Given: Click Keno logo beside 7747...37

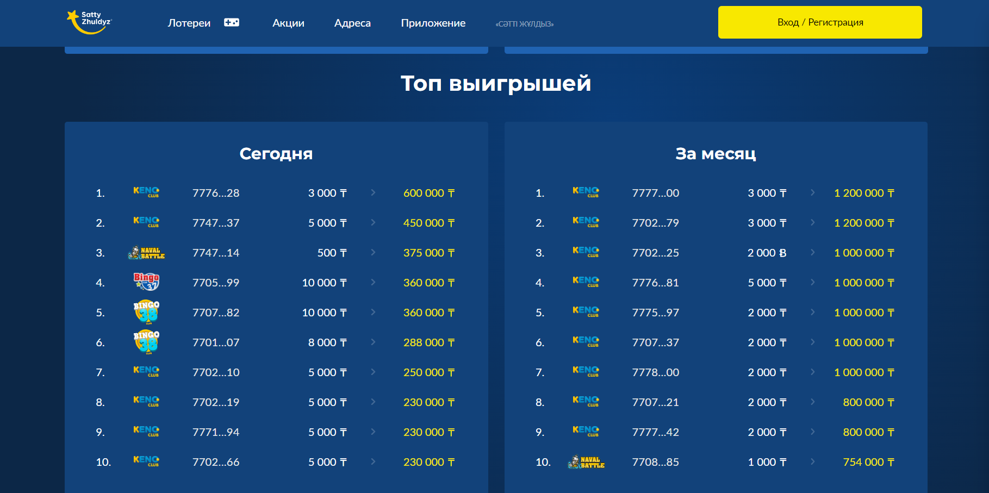Looking at the screenshot, I should pos(146,222).
